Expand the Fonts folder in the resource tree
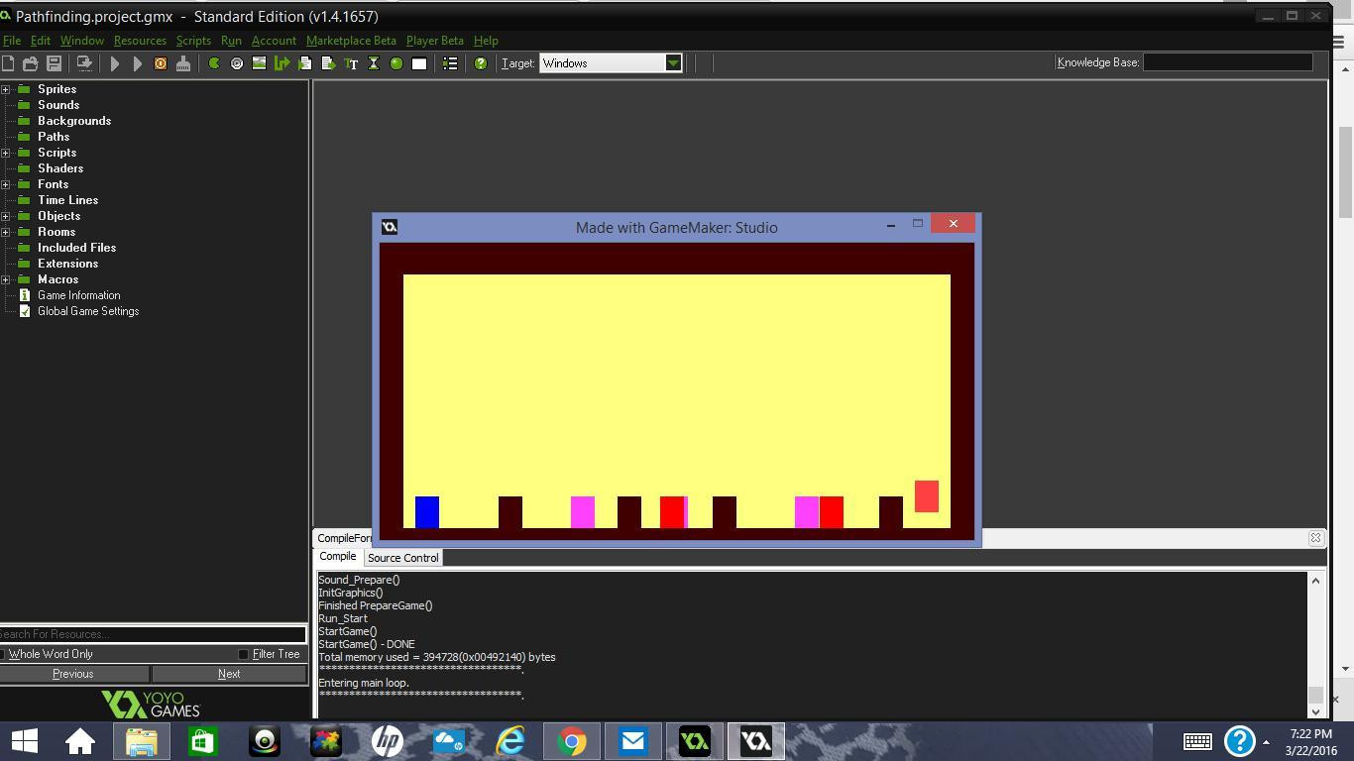This screenshot has height=761, width=1354. 5,184
